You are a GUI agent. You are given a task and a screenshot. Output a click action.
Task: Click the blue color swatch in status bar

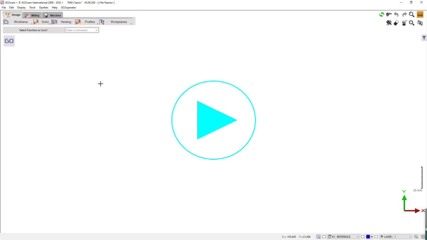pos(368,237)
